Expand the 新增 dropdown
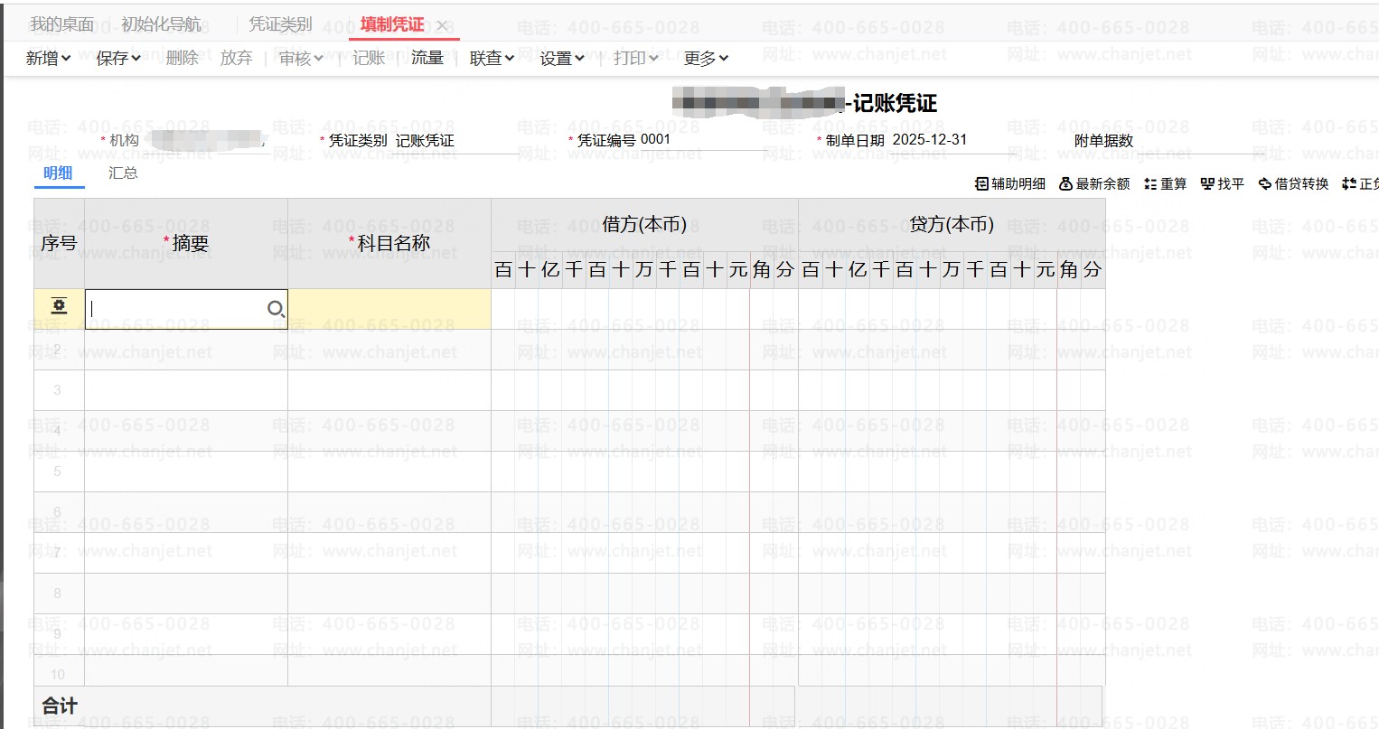 pos(48,59)
